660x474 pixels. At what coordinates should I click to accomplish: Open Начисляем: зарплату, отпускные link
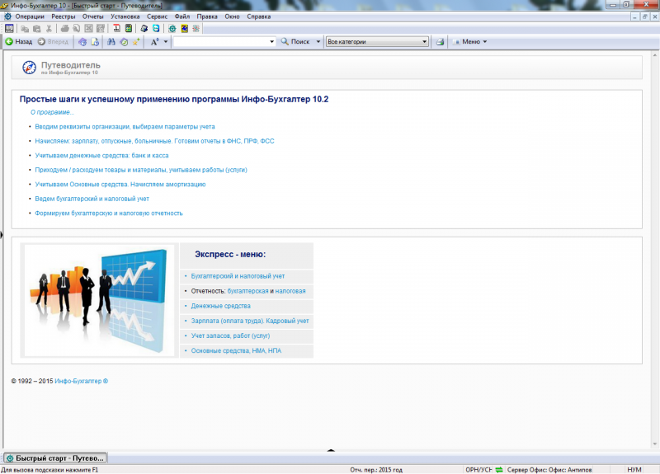tap(154, 141)
